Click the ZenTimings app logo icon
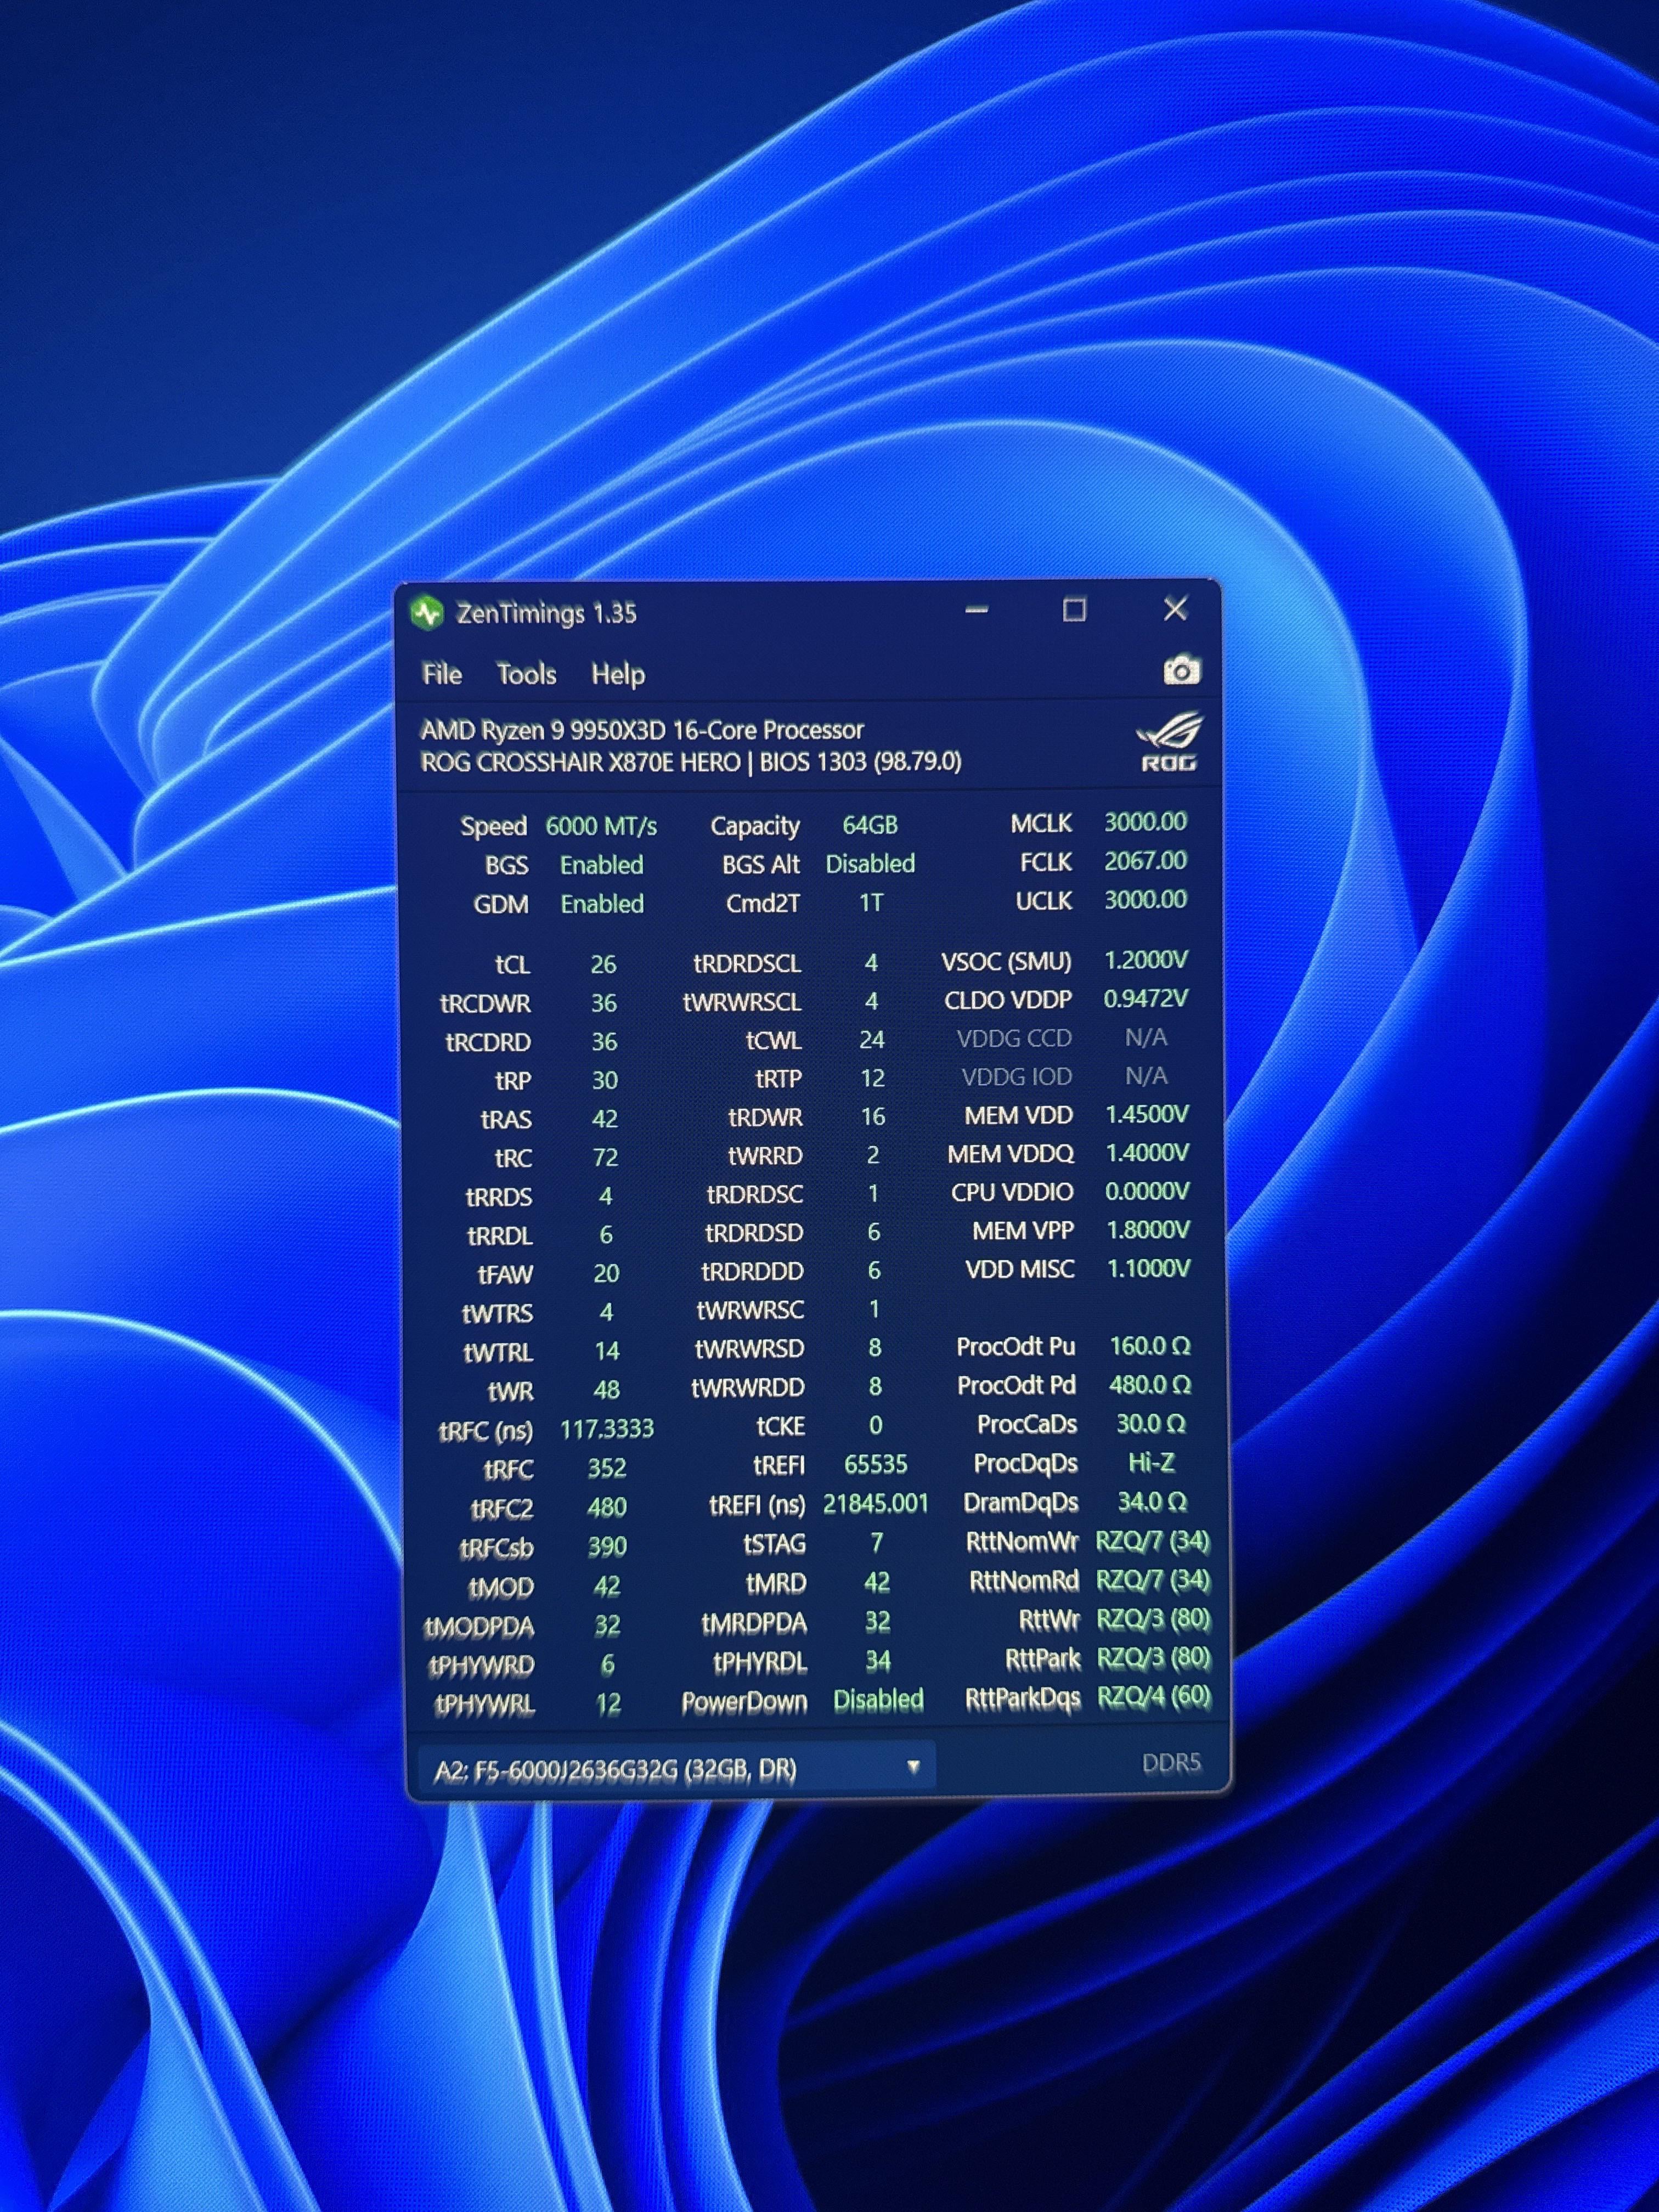This screenshot has height=2212, width=1659. [x=428, y=613]
